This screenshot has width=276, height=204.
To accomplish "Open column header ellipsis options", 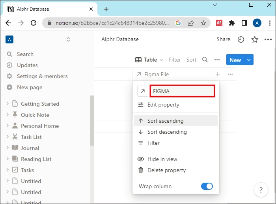I will (230, 74).
